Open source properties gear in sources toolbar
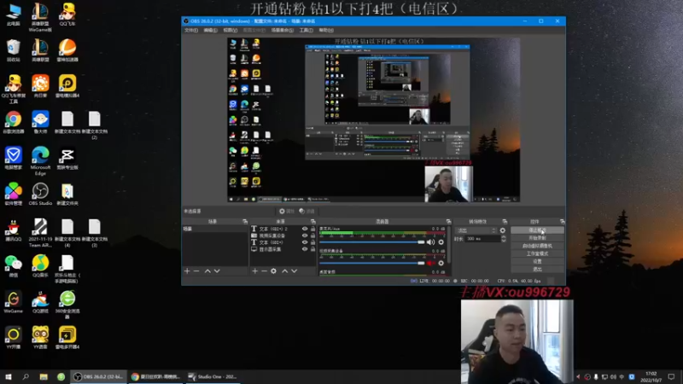 (273, 271)
